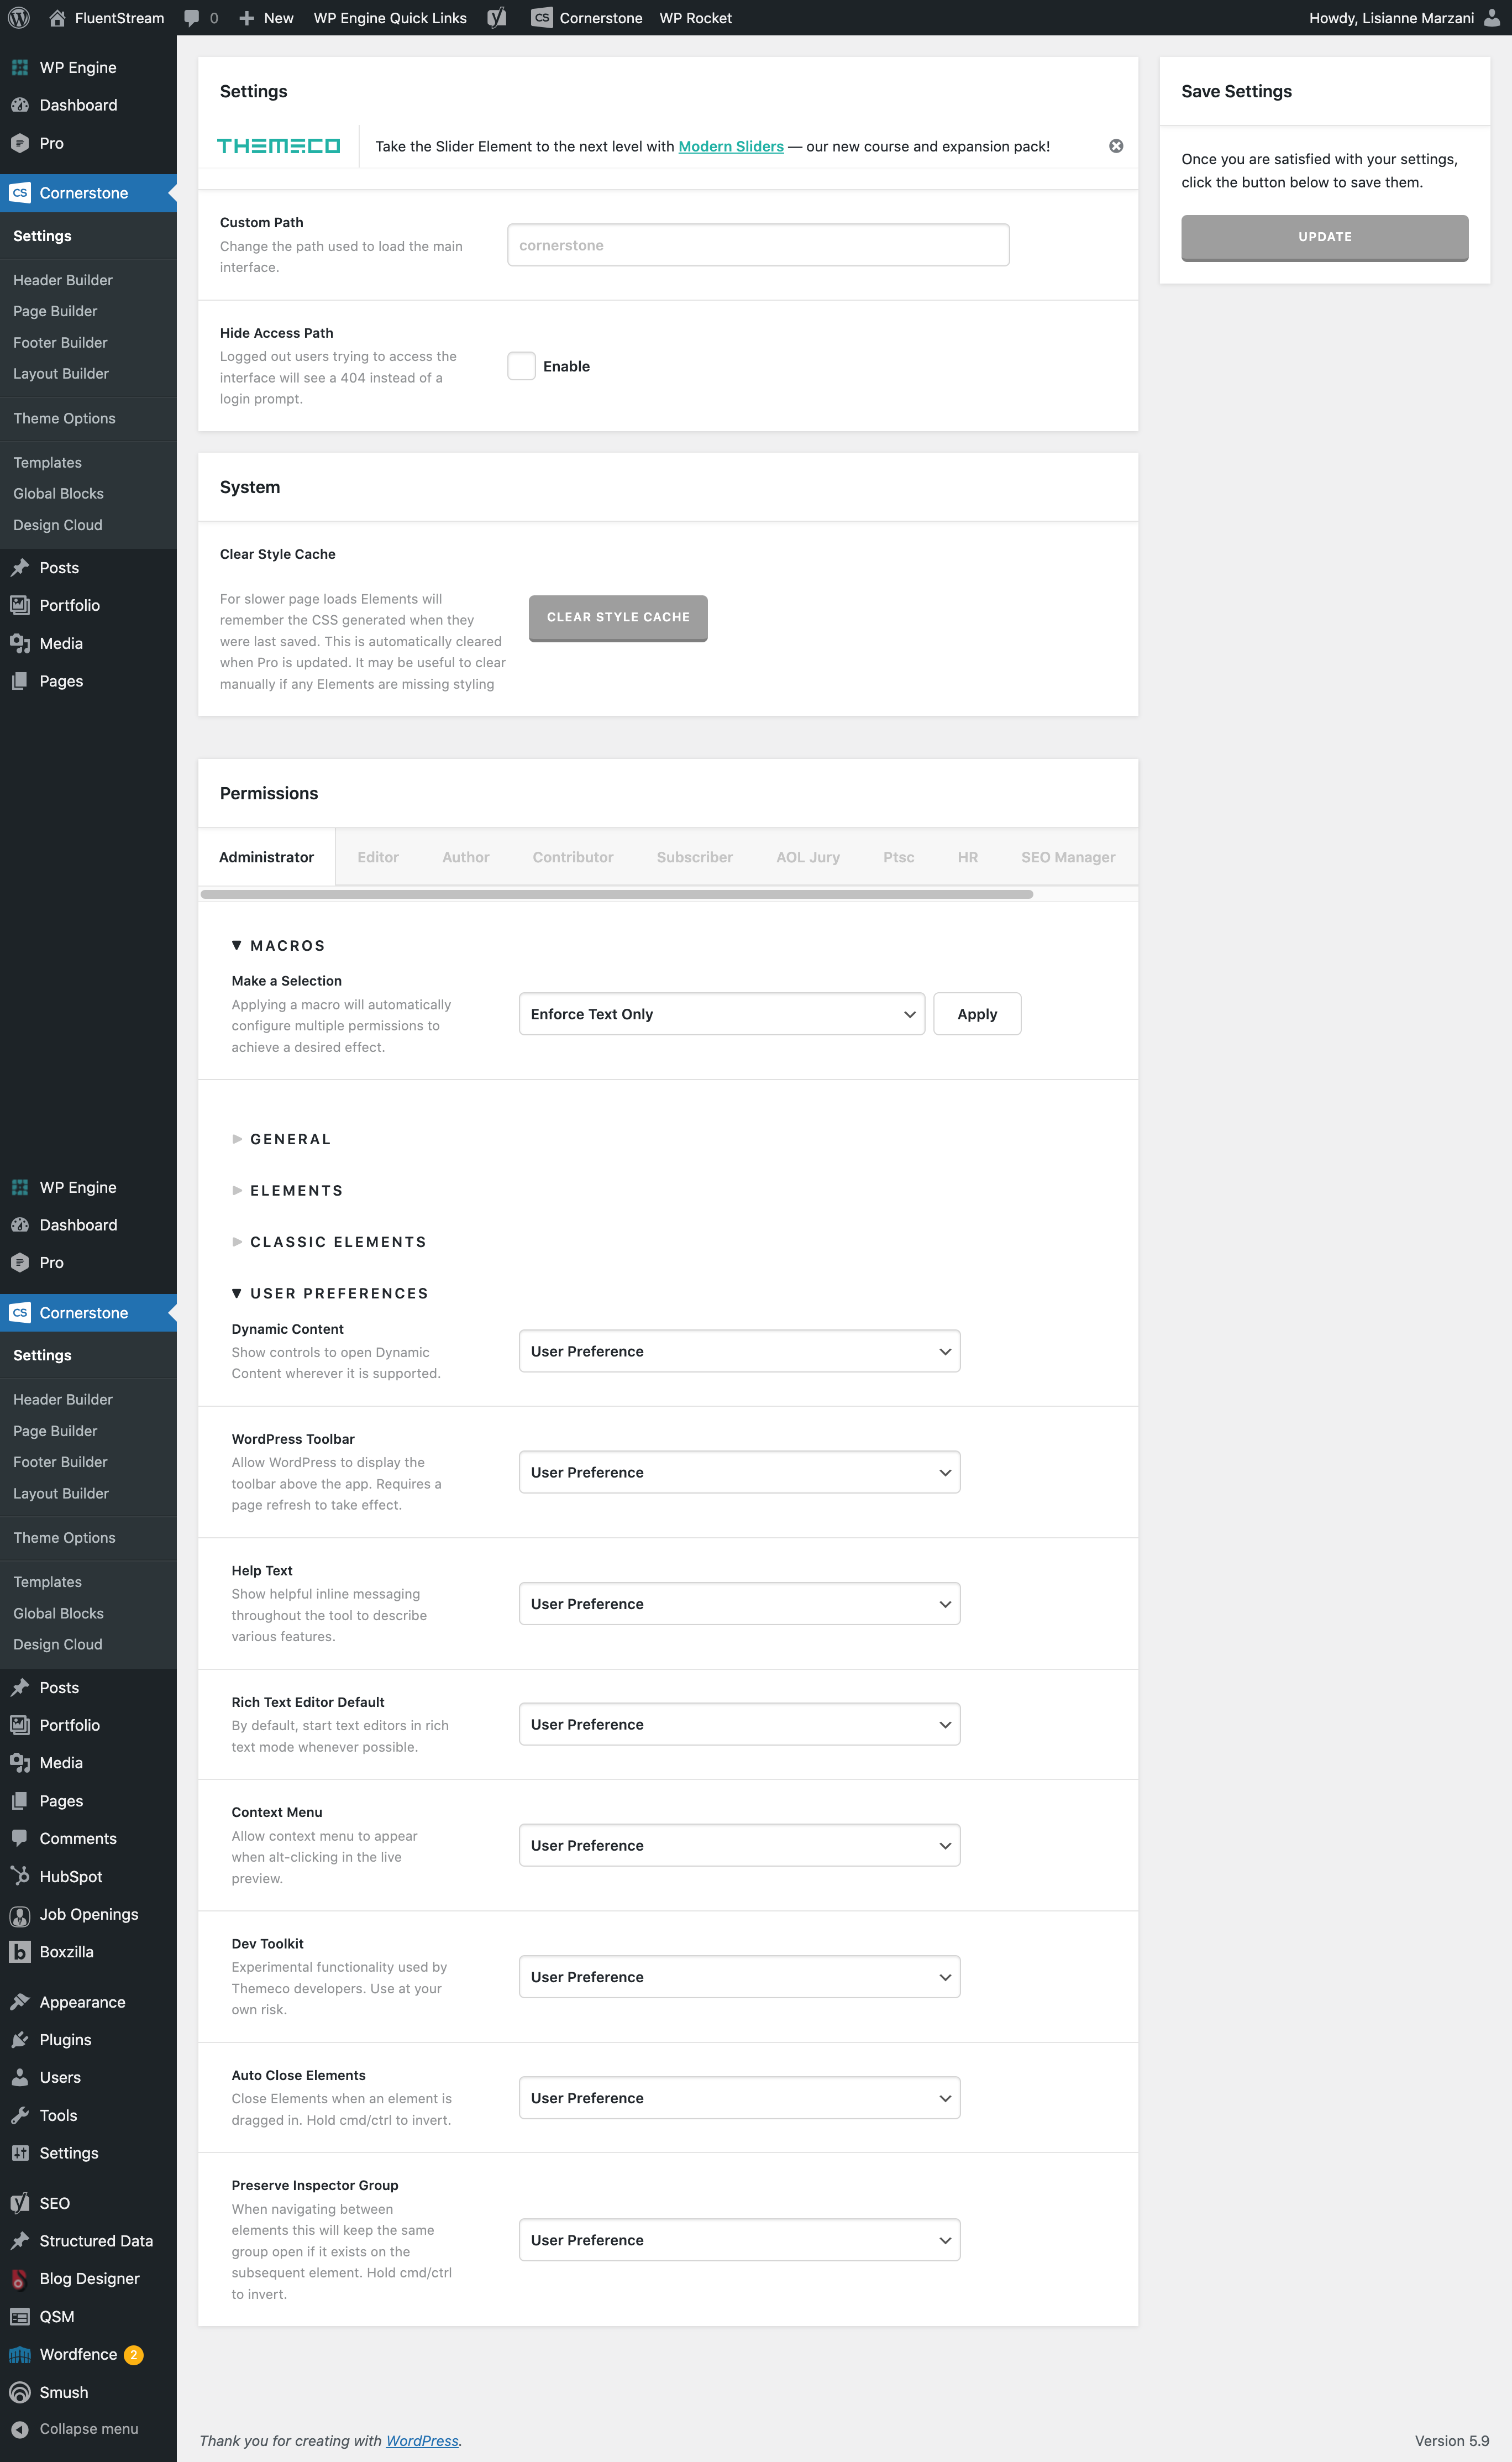Open the Boxzilla sidebar icon
This screenshot has height=2462, width=1512.
pyautogui.click(x=19, y=1951)
